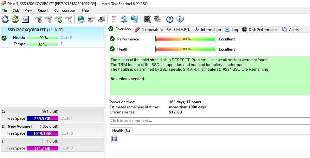310x158 pixels.
Task: Click the disk with green checkmark icon
Action: coord(58,19)
